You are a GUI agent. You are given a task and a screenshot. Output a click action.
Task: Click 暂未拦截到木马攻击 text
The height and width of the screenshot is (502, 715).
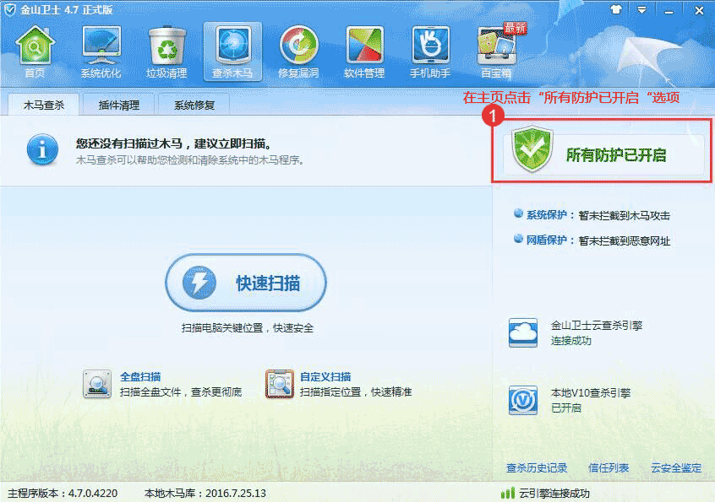click(x=625, y=215)
